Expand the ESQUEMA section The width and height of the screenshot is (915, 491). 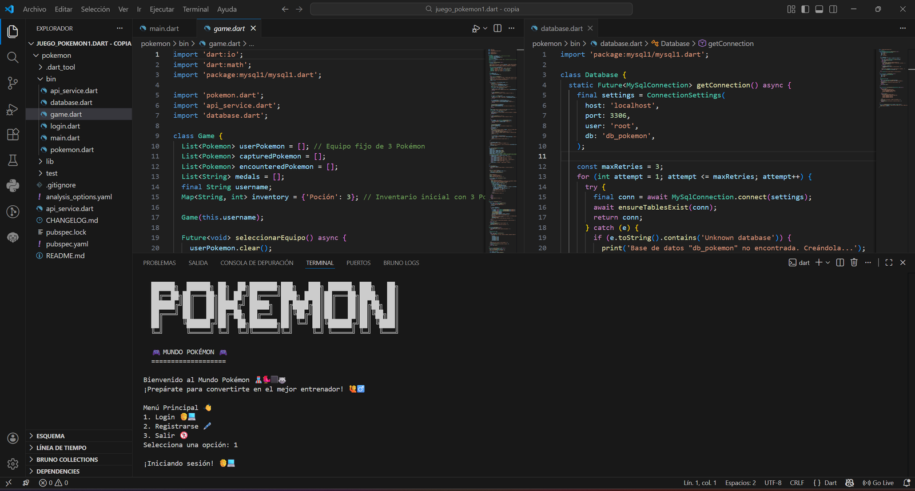click(x=79, y=436)
